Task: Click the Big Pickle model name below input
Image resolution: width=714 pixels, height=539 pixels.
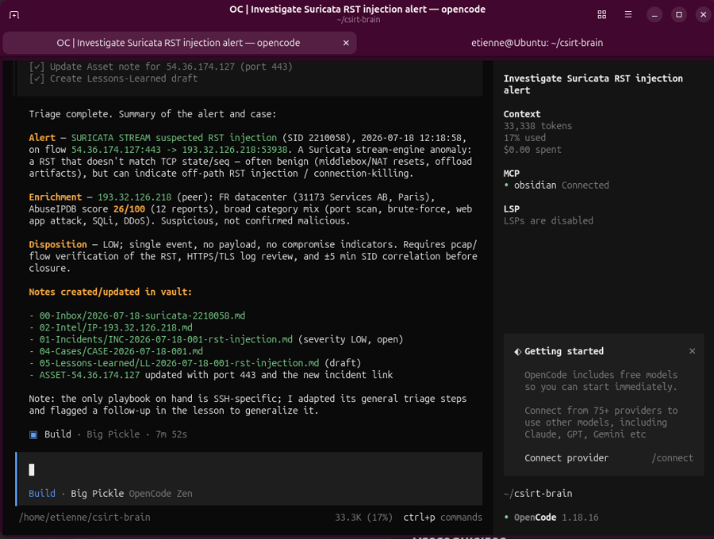Action: click(x=97, y=494)
